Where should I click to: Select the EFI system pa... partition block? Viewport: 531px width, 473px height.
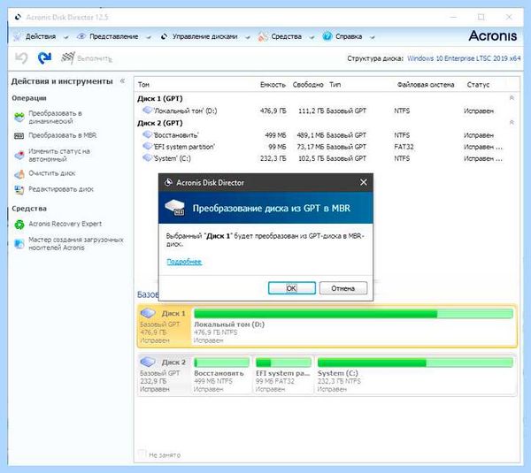[283, 375]
